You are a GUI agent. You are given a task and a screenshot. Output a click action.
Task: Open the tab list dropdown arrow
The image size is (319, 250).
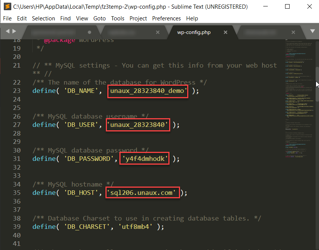pyautogui.click(x=313, y=31)
